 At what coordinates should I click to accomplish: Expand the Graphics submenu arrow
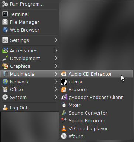[56, 66]
